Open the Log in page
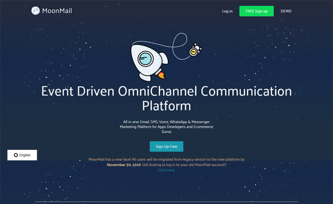The image size is (333, 204). (x=227, y=11)
